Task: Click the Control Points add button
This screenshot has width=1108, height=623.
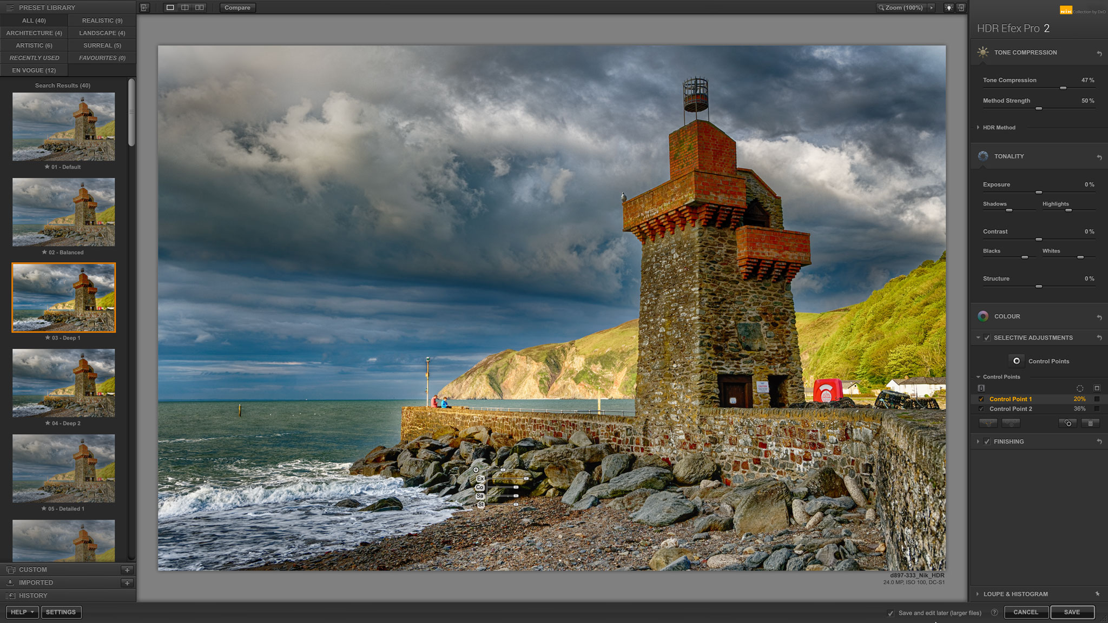Action: 1017,361
